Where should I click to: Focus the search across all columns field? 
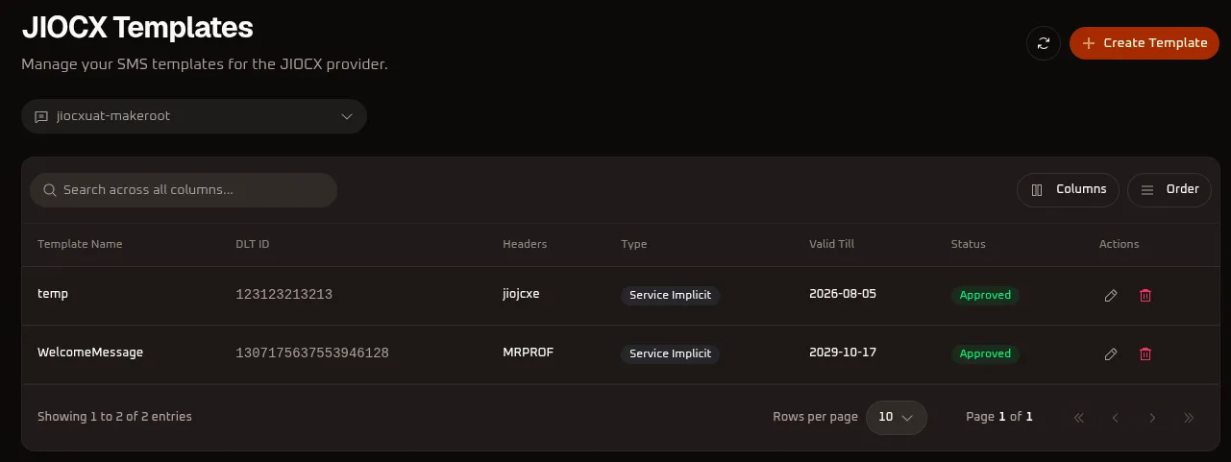point(184,190)
